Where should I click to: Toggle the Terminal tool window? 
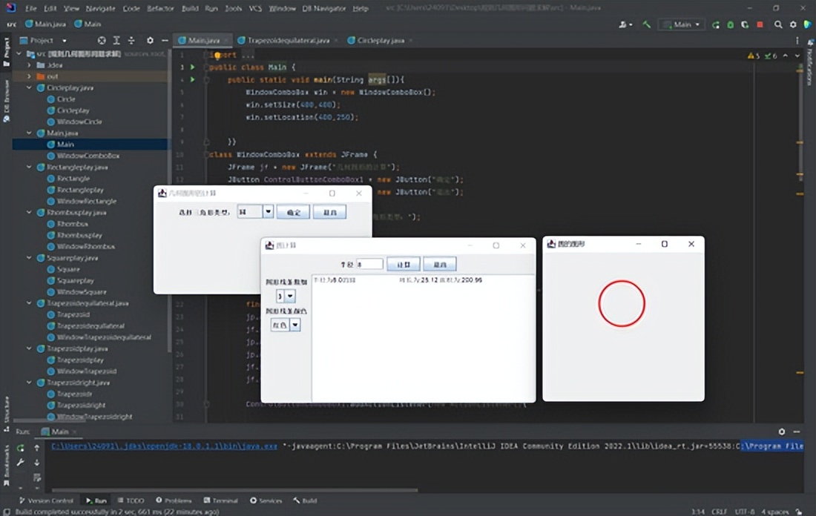coord(220,500)
